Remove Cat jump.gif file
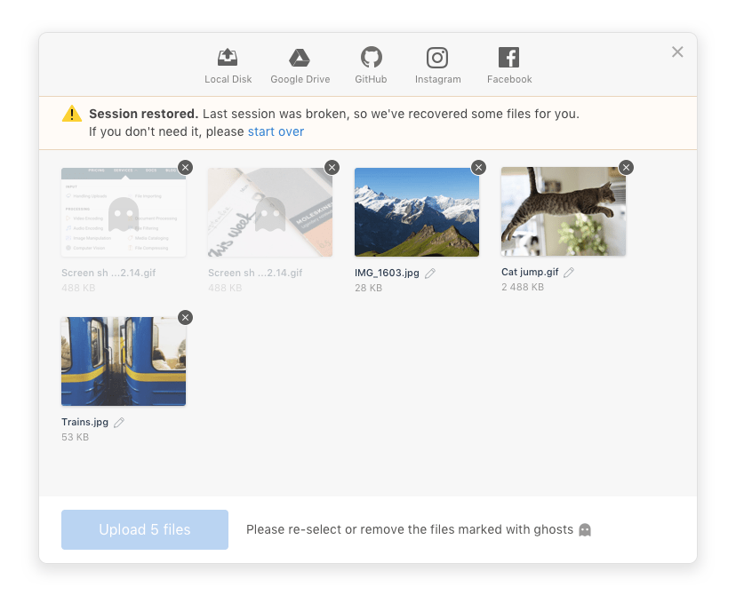The height and width of the screenshot is (603, 736). (x=626, y=167)
